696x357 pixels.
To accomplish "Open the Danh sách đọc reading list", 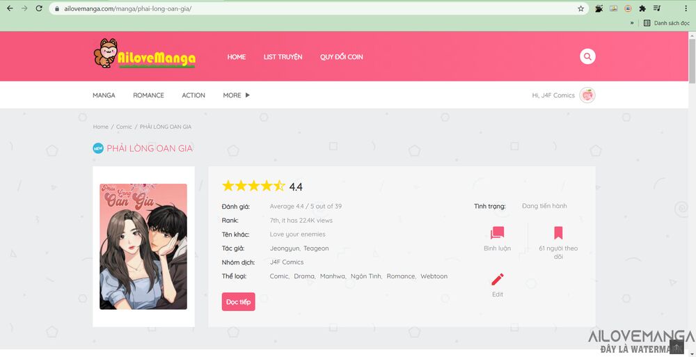I will pyautogui.click(x=665, y=23).
